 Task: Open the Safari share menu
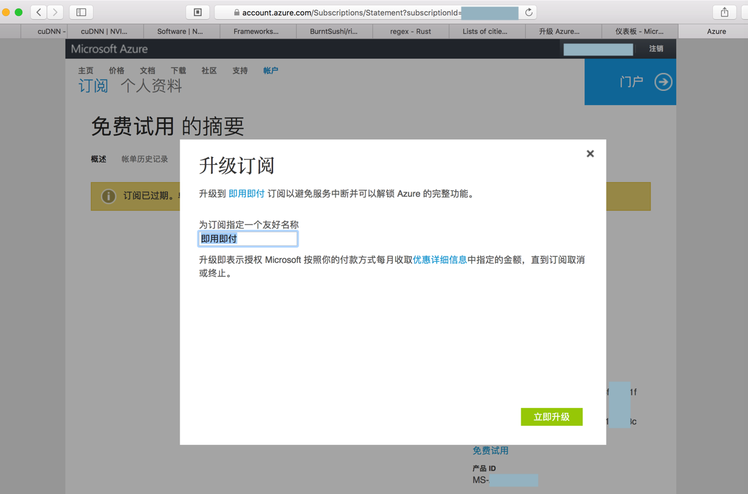click(724, 12)
